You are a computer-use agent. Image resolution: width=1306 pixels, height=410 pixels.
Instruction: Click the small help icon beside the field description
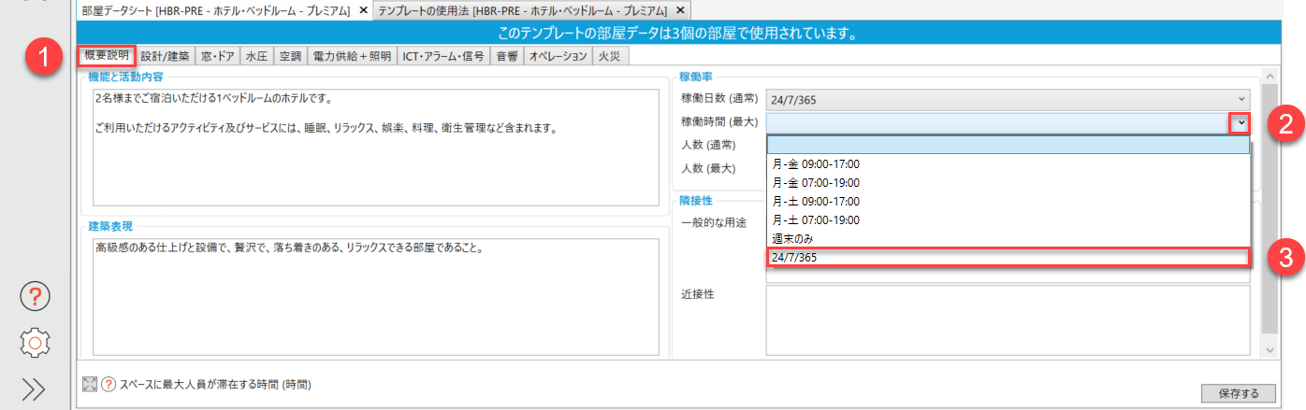point(108,384)
